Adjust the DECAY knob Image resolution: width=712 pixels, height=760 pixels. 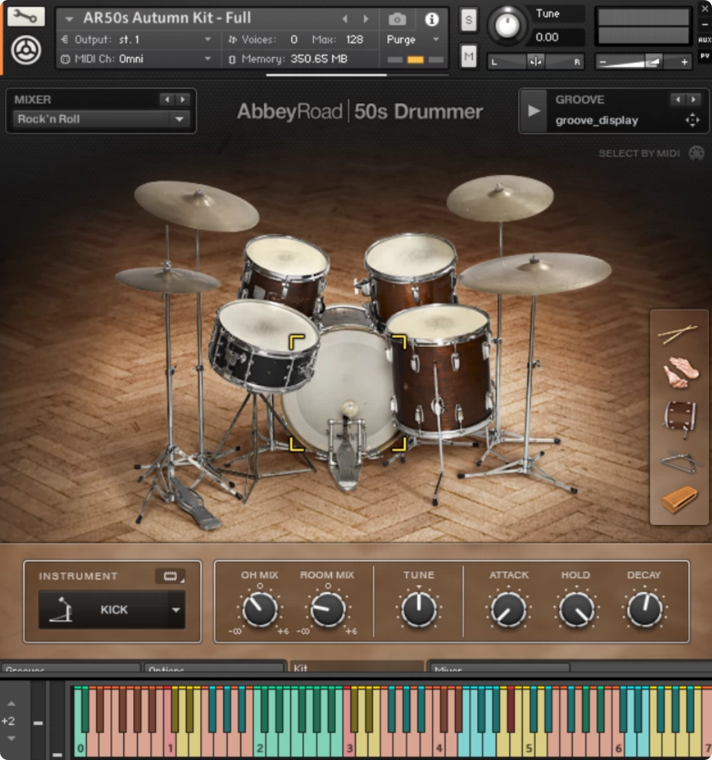[645, 610]
